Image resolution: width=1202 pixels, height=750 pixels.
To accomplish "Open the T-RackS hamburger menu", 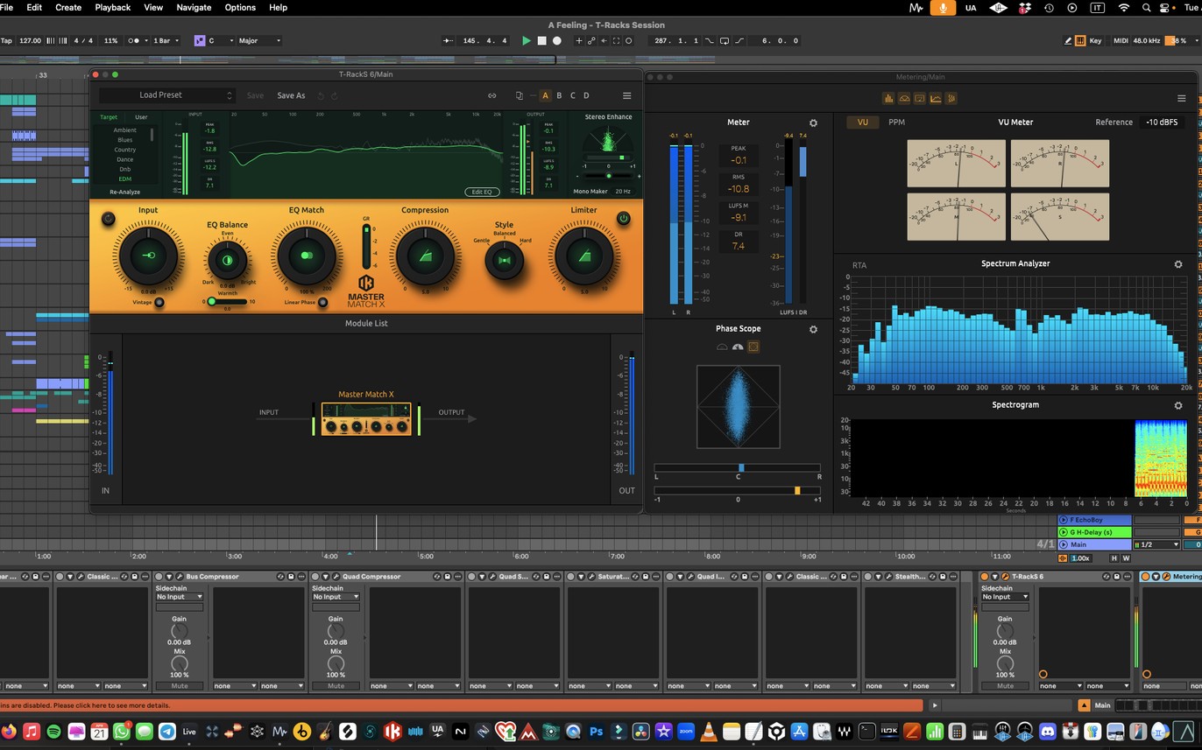I will (x=626, y=95).
